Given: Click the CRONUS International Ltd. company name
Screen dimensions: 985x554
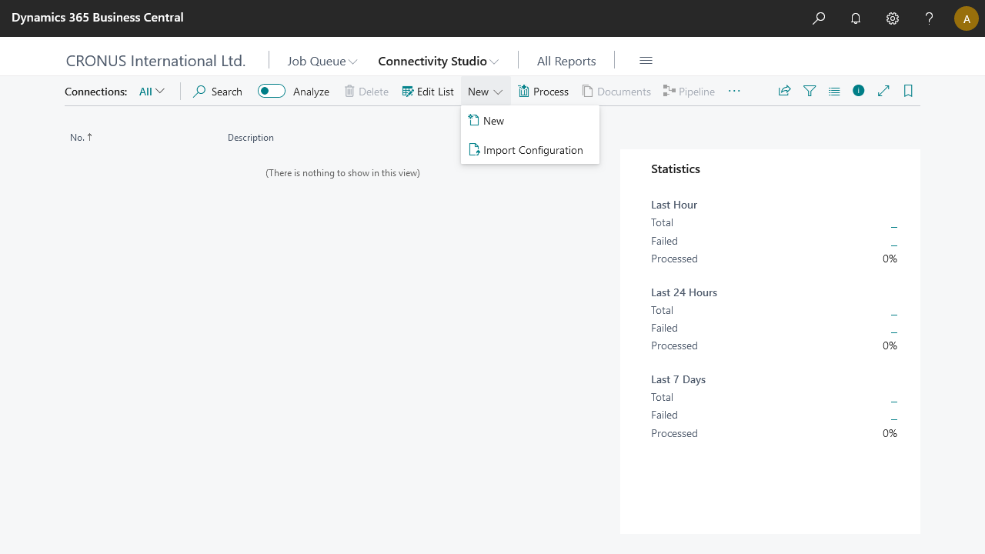Looking at the screenshot, I should point(155,61).
